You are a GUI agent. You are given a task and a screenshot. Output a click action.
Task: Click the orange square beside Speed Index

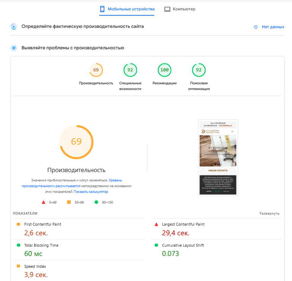[x=18, y=266]
